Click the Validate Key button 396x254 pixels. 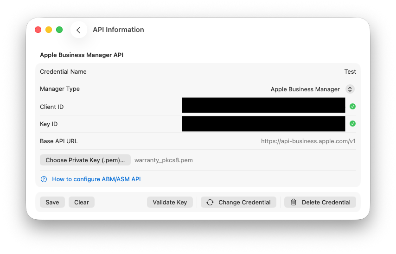(x=170, y=202)
